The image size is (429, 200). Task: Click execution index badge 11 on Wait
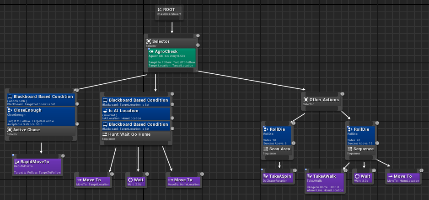pyautogui.click(x=147, y=174)
